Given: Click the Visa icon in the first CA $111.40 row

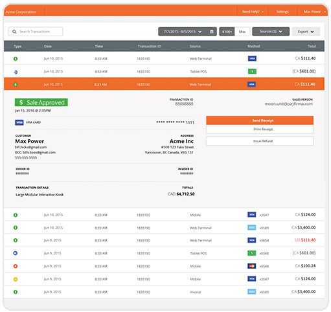Looking at the screenshot, I should [x=252, y=58].
